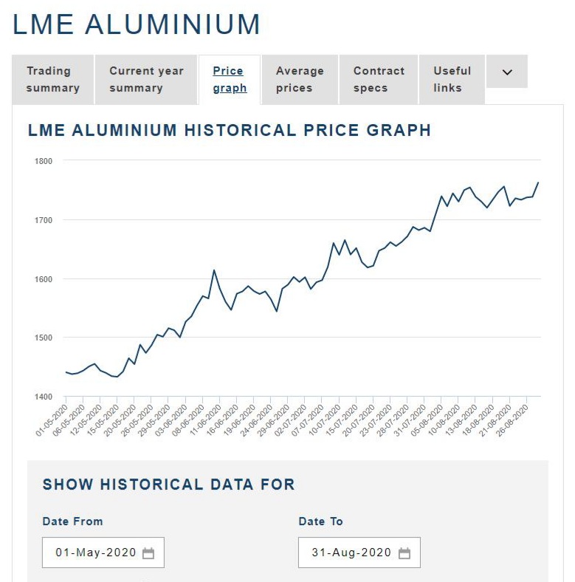Open the Current year summary tab
The image size is (575, 582).
click(x=146, y=80)
